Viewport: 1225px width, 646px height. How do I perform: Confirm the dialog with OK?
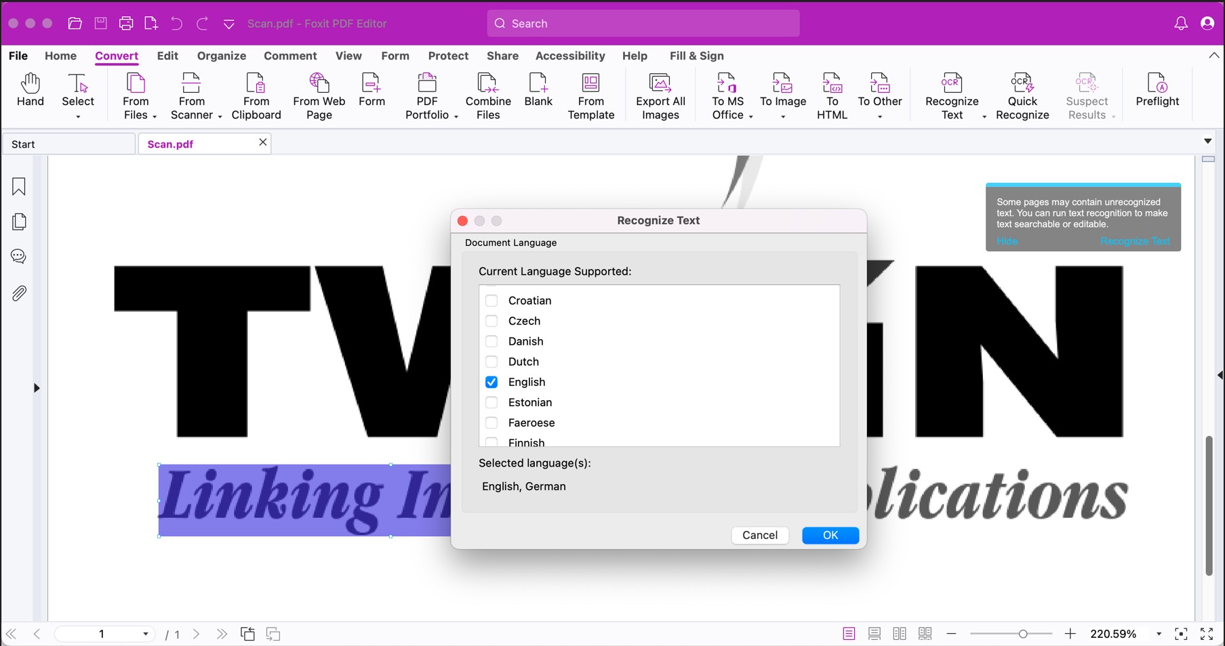coord(830,535)
